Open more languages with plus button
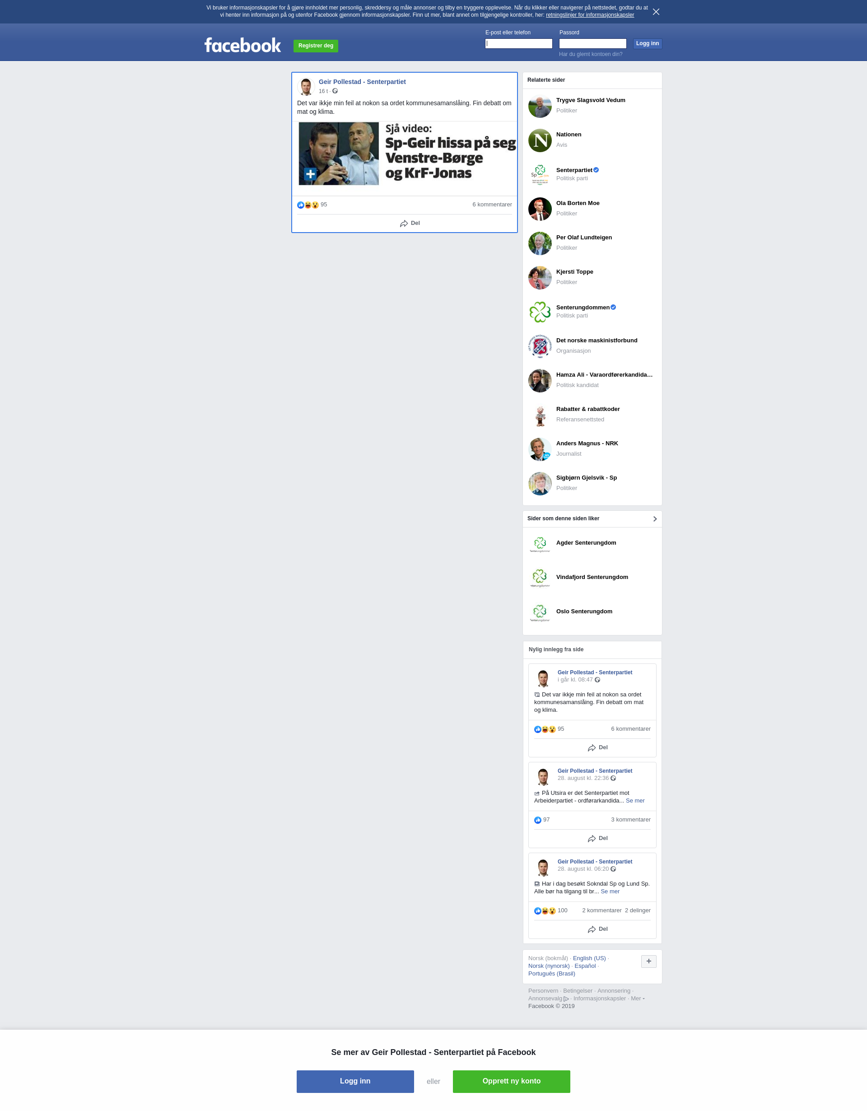867x1111 pixels. [648, 961]
